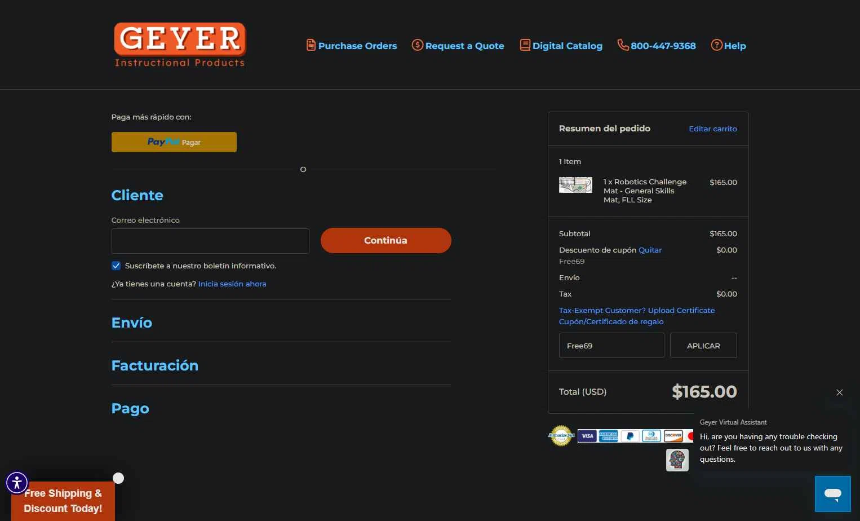Click the coupon code field containing Free69
Screen dimensions: 860x521
coord(611,346)
